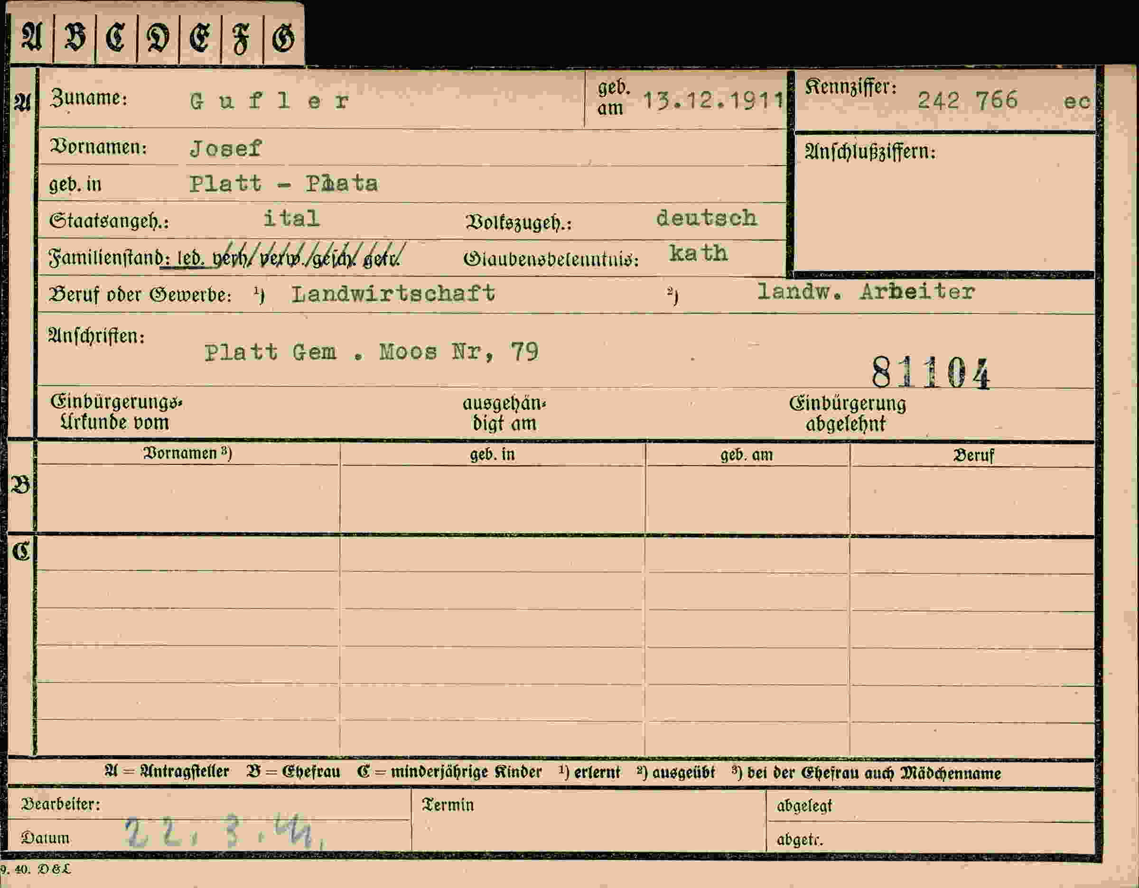This screenshot has height=888, width=1139.
Task: Click the 'Volkszugeh.:' label
Action: click(518, 222)
